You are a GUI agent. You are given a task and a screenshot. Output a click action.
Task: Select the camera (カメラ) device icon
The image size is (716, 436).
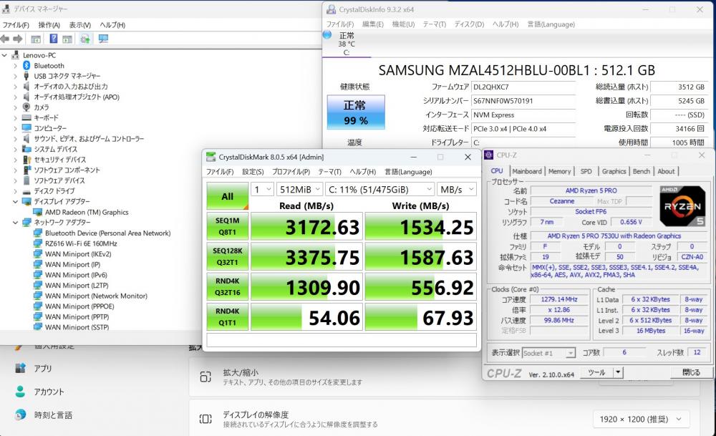click(x=26, y=107)
